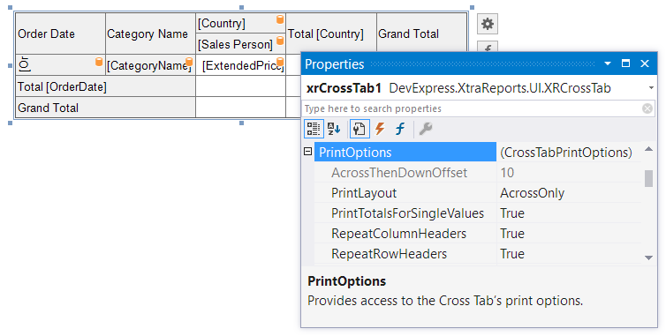Open the xrCrossTab1 component selector dropdown

point(651,88)
